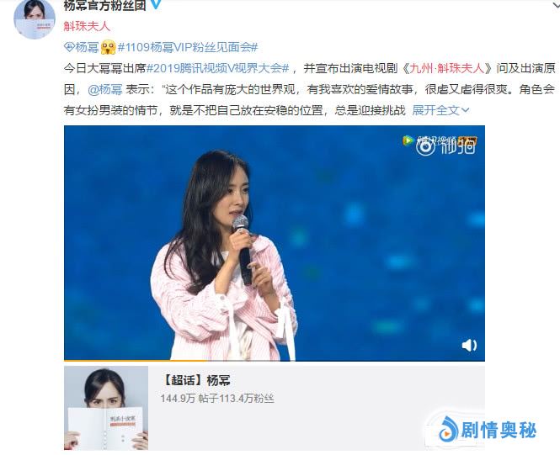Click the chevron at top right corner
Viewport: 560px width, 455px height.
557,5
